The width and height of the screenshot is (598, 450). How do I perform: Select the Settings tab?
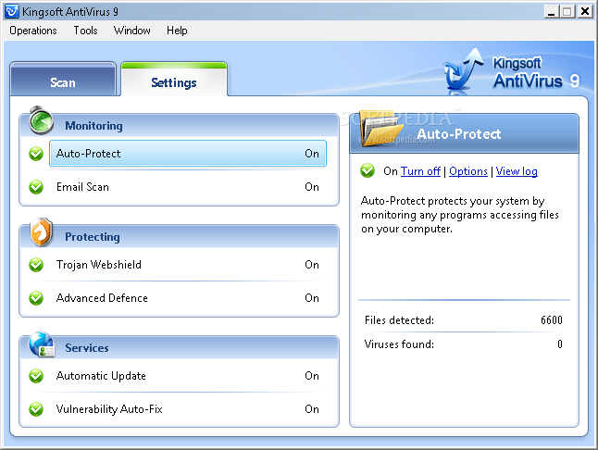point(174,80)
